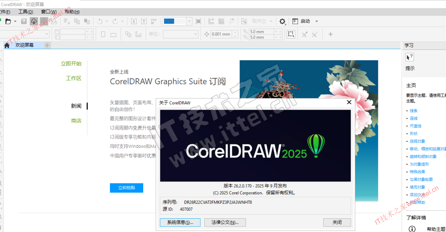Click the home icon on welcome tab
Image resolution: width=446 pixels, height=232 pixels.
(7, 45)
